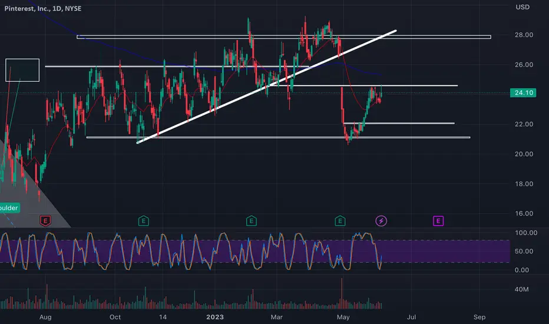This screenshot has height=324, width=549.
Task: Click the 50.00 stochastic axis label
Action: click(x=524, y=251)
